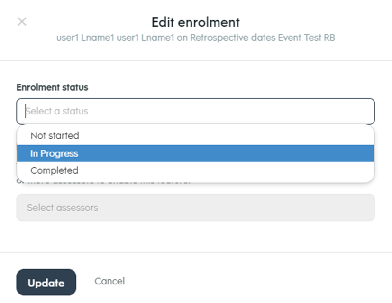Pick the Completed enrolment status
The image size is (392, 303).
[x=195, y=170]
